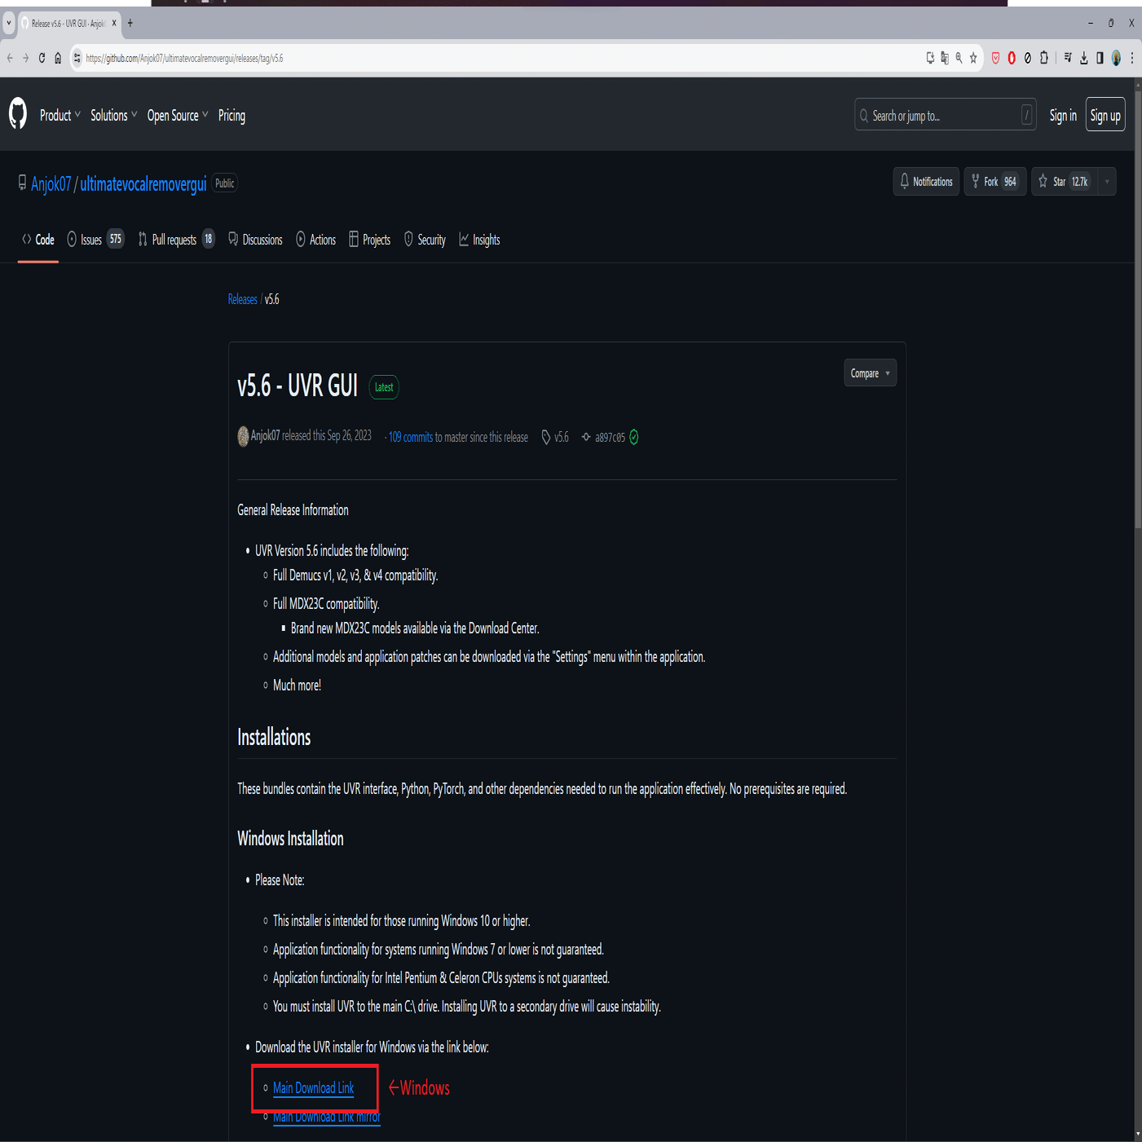Open the Pull requests tab
The height and width of the screenshot is (1142, 1142).
pos(176,240)
